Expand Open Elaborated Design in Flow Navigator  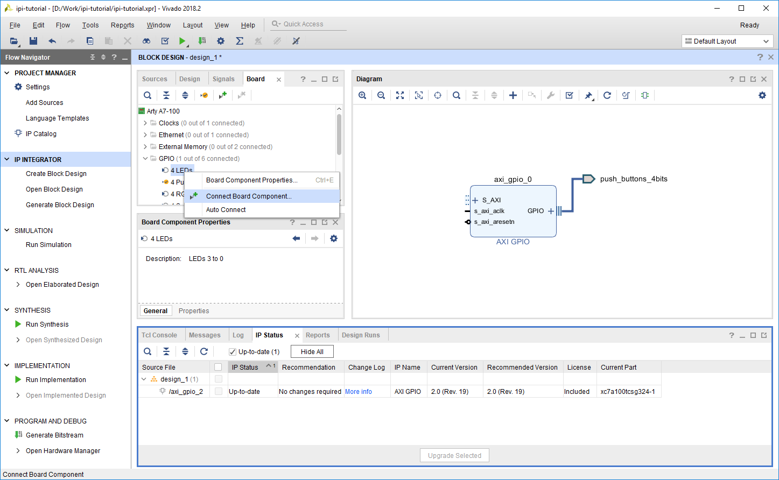(18, 285)
